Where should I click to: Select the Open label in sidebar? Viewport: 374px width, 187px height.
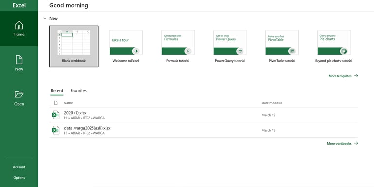19,104
